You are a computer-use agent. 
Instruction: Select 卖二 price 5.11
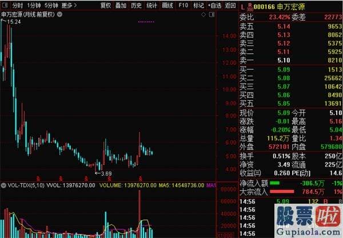284,52
